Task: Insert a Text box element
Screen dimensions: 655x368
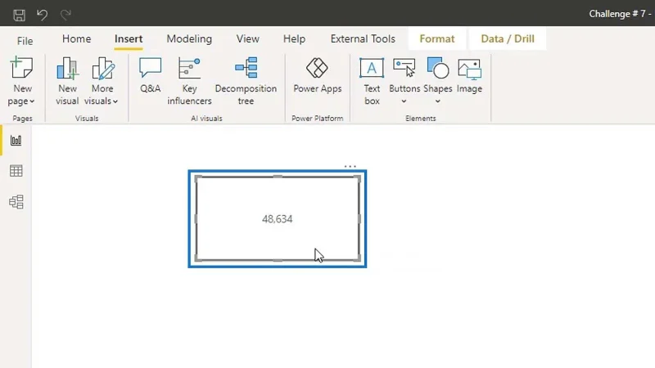Action: point(372,81)
